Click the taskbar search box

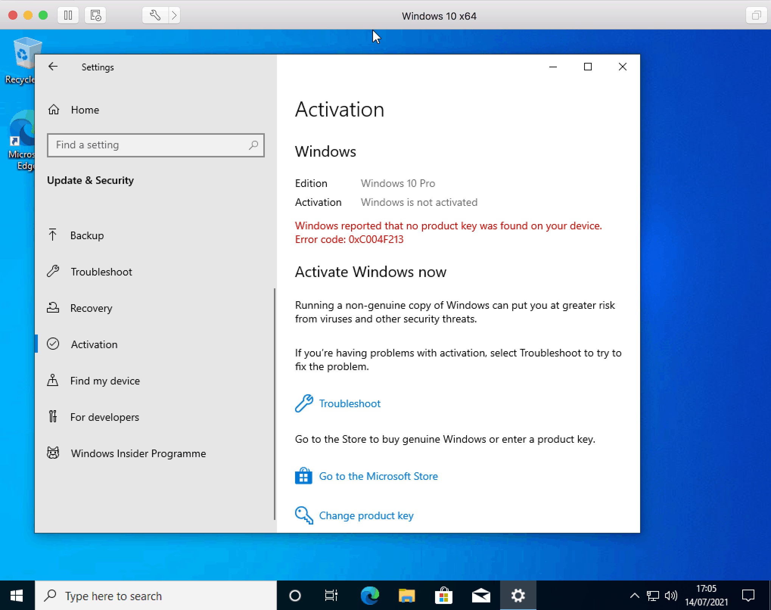click(x=156, y=596)
